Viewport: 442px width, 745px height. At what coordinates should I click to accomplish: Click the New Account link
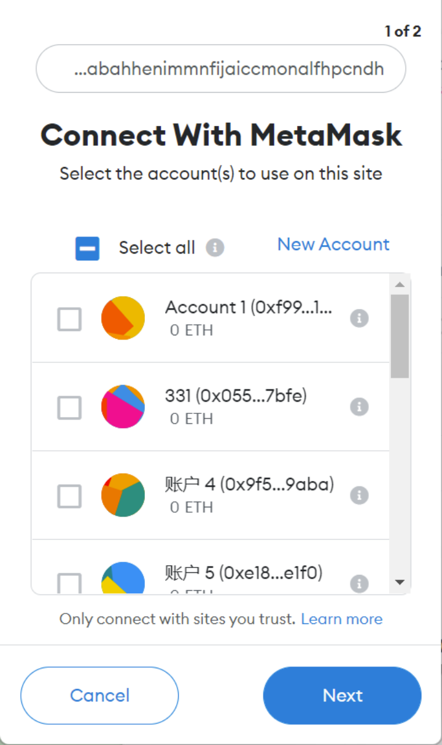click(x=333, y=244)
